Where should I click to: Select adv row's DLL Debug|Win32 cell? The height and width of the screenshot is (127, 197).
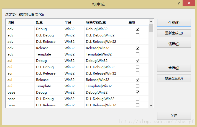click(106, 35)
